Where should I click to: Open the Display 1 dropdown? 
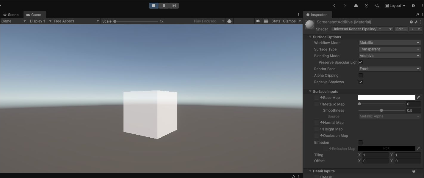click(40, 21)
